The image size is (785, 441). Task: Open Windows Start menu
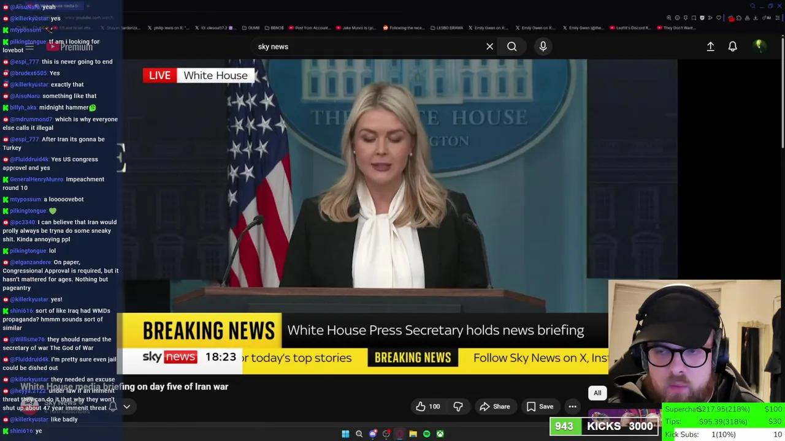(345, 434)
